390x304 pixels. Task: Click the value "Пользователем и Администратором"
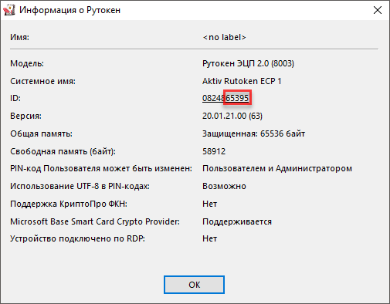[277, 168]
